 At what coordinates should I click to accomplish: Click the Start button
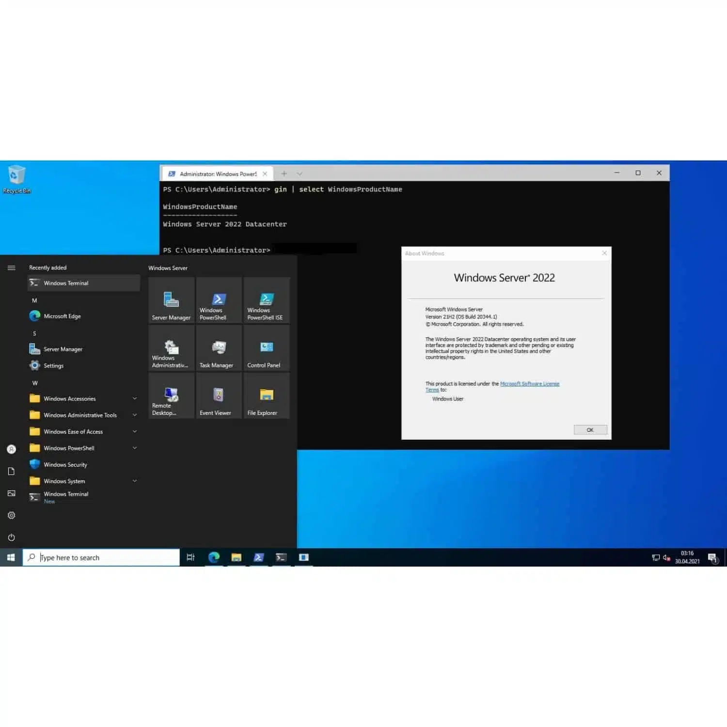11,557
